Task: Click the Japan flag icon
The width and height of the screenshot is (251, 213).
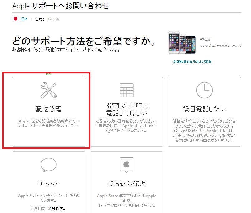Action: click(16, 19)
